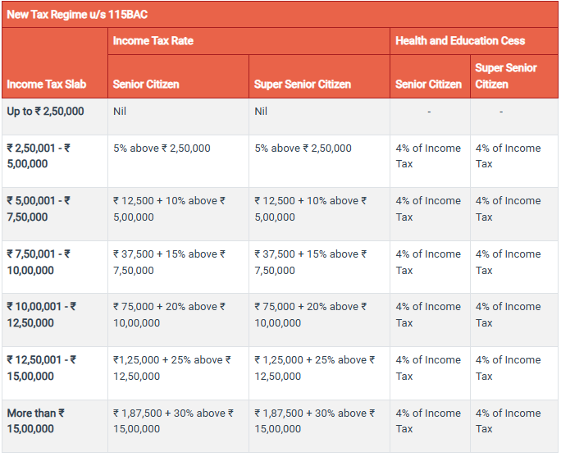This screenshot has width=561, height=457.
Task: Click the Health and Education Cess header
Action: point(460,41)
